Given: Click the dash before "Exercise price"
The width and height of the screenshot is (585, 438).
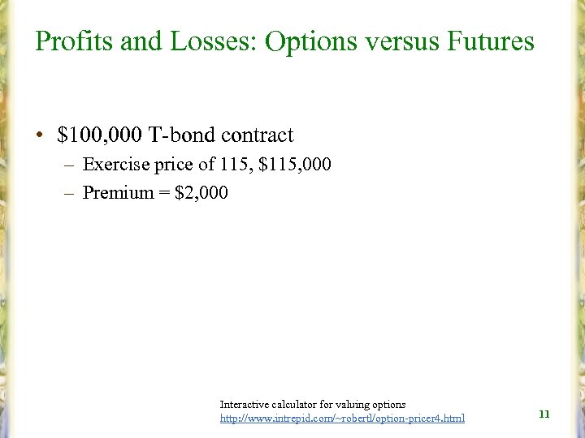Looking at the screenshot, I should [71, 165].
